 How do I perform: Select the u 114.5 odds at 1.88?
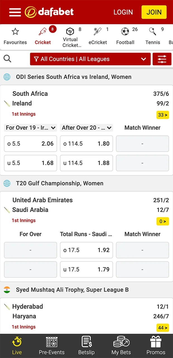pos(86,163)
